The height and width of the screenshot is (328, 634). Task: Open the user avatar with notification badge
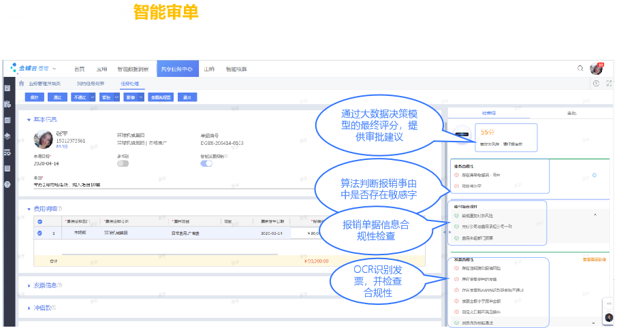pyautogui.click(x=596, y=69)
